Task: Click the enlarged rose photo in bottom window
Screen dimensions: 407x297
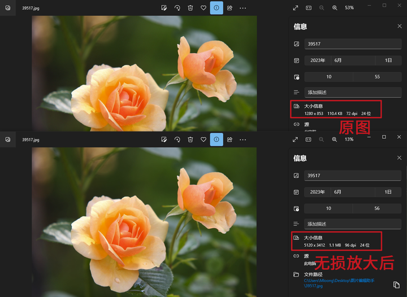Action: click(144, 222)
